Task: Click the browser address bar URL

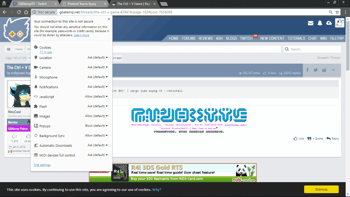Action: pyautogui.click(x=116, y=12)
